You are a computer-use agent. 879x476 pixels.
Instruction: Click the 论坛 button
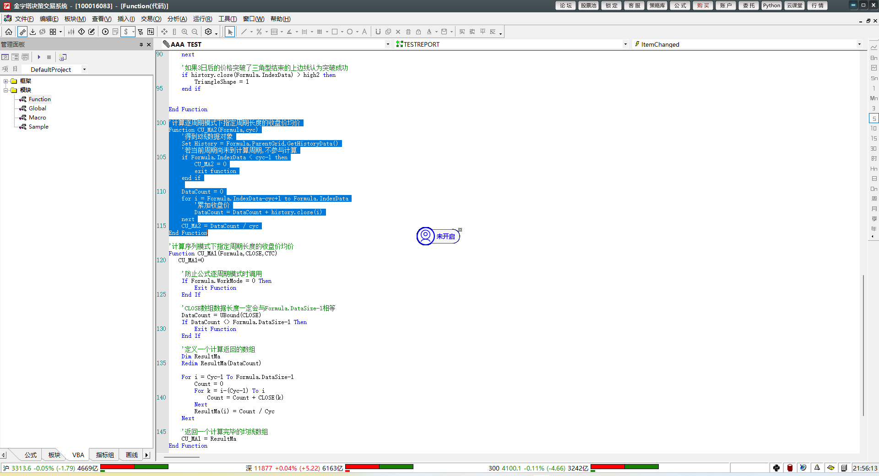tap(566, 5)
